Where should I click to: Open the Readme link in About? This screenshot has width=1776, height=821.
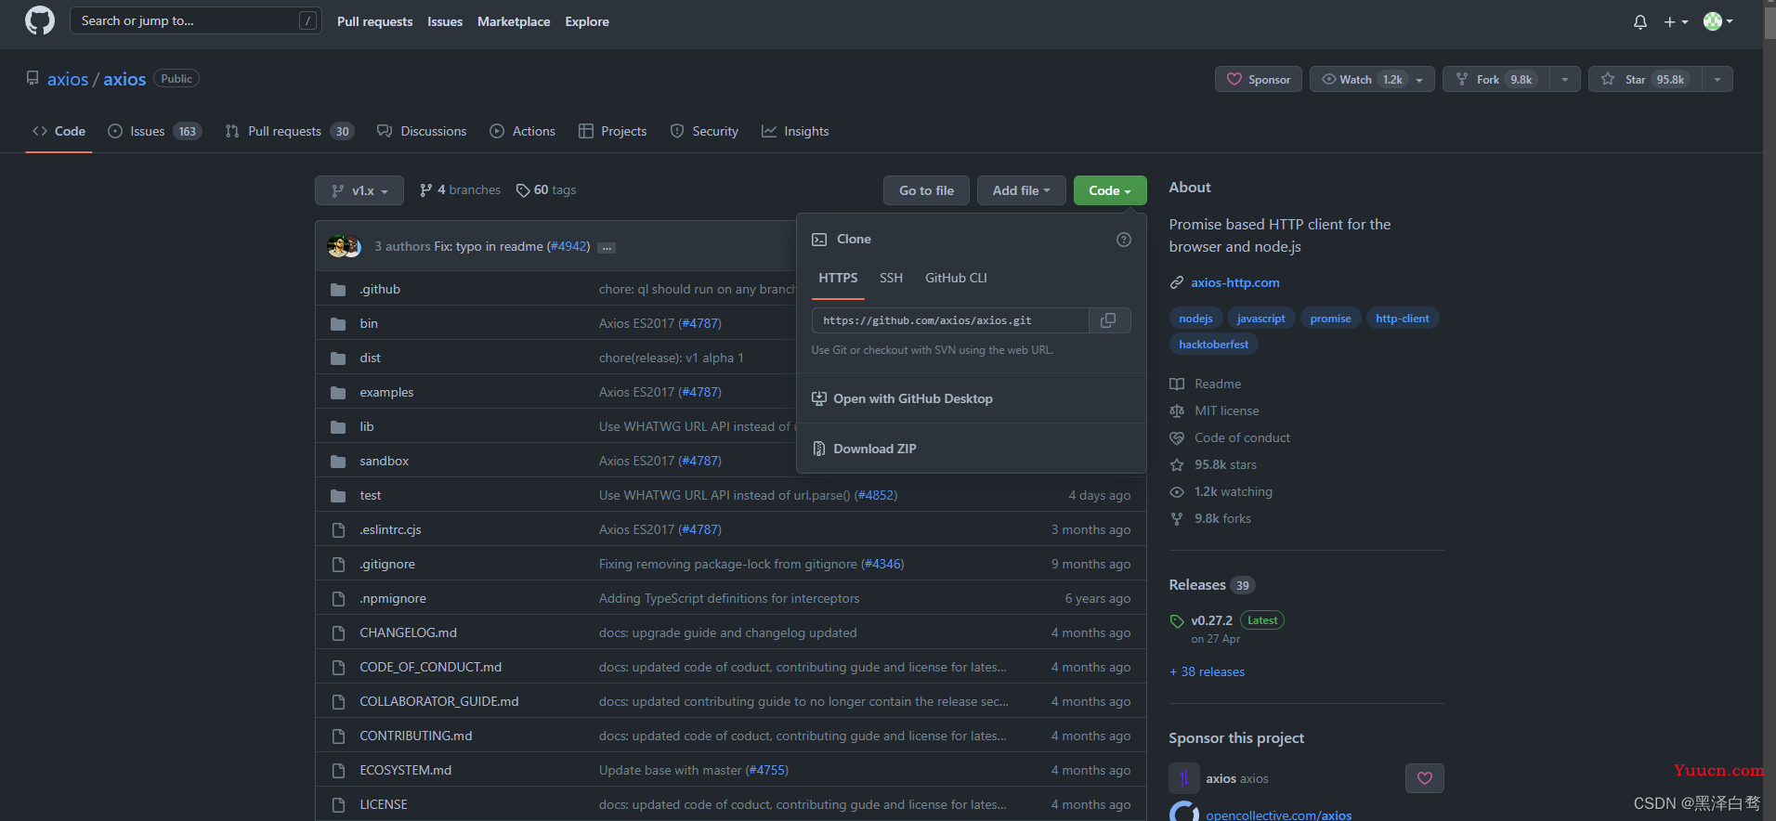coord(1206,384)
